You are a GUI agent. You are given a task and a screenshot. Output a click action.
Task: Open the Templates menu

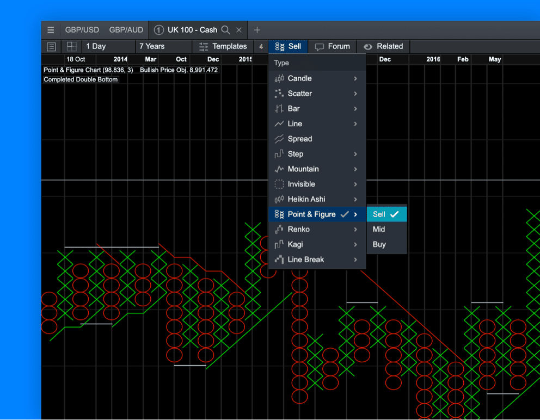223,46
